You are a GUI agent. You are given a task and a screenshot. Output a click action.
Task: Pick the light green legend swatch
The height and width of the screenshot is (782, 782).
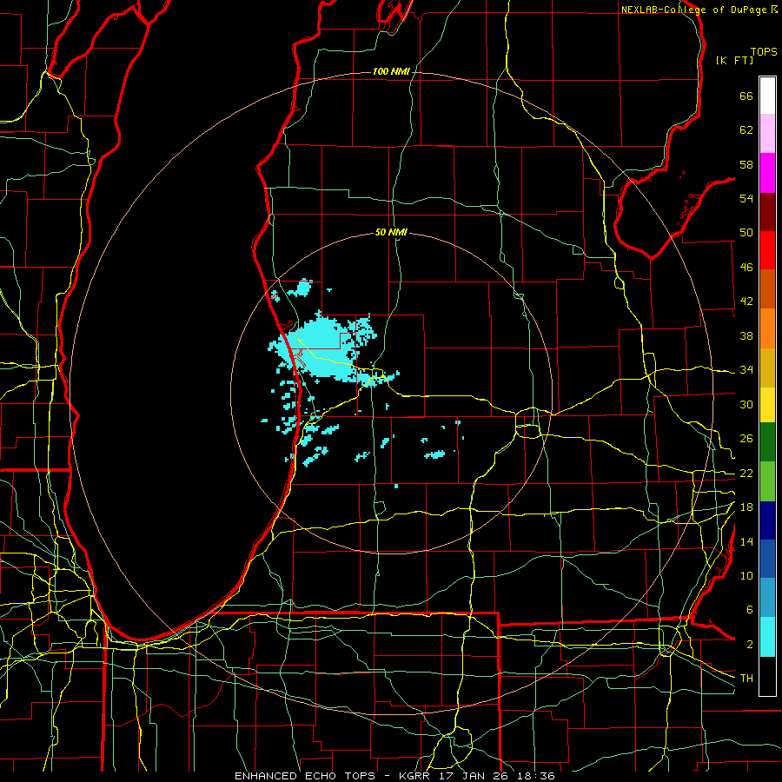point(767,481)
